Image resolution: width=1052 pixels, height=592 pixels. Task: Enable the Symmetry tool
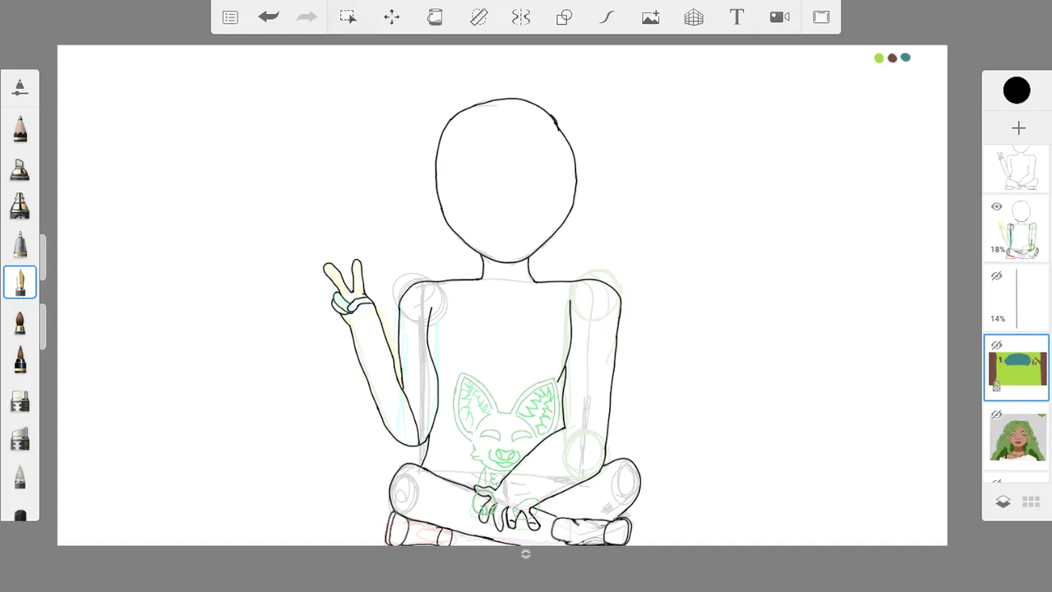tap(521, 17)
